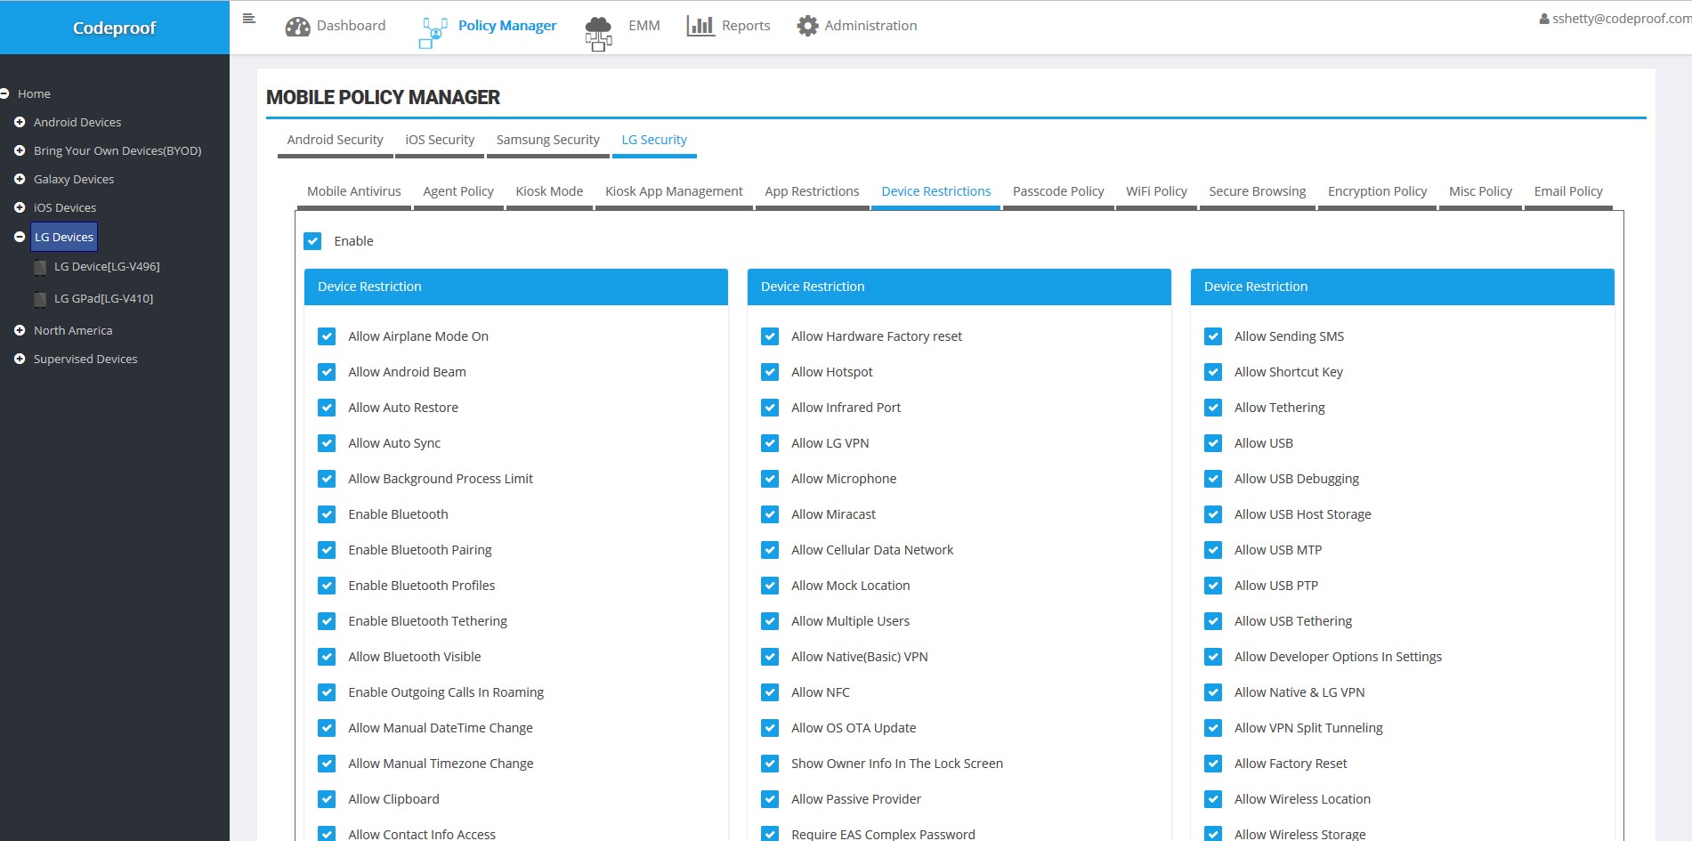Uncheck Allow NFC
This screenshot has height=841, width=1692.
[x=770, y=692]
